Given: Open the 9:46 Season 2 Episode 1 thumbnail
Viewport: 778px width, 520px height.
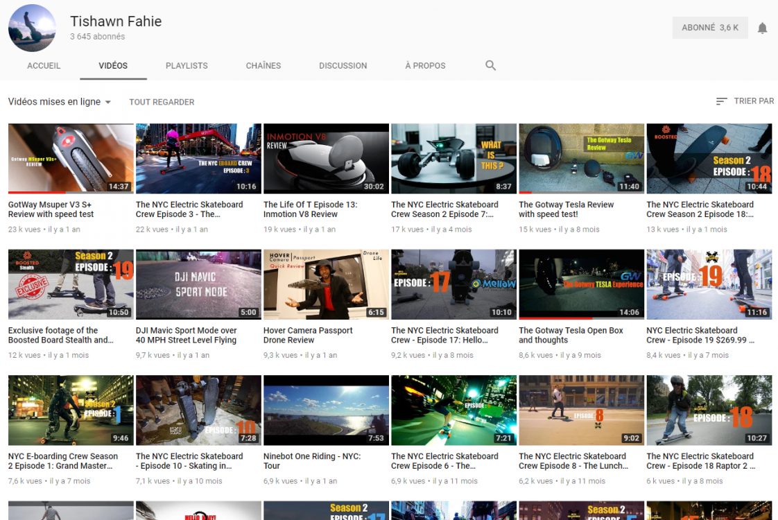Looking at the screenshot, I should [x=71, y=410].
